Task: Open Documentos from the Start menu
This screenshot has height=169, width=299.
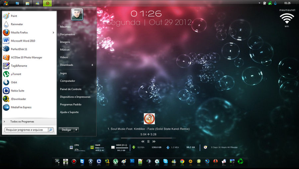Action: click(67, 34)
